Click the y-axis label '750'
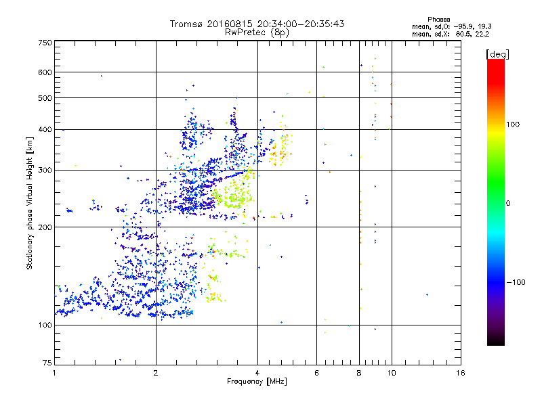542x406 pixels. pyautogui.click(x=45, y=43)
